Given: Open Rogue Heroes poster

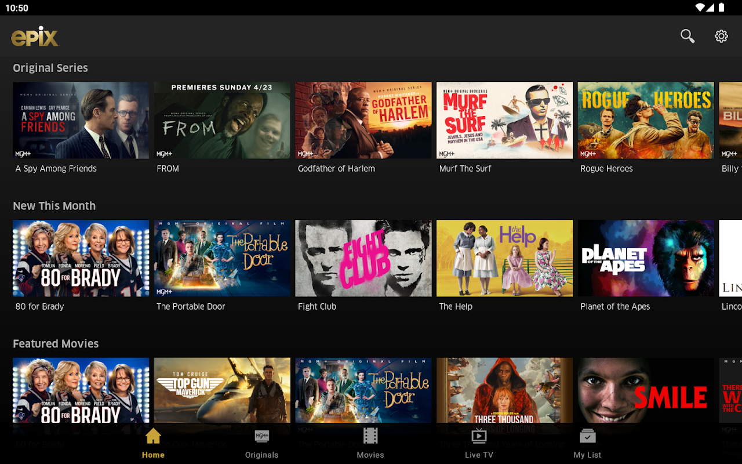Looking at the screenshot, I should (x=646, y=120).
